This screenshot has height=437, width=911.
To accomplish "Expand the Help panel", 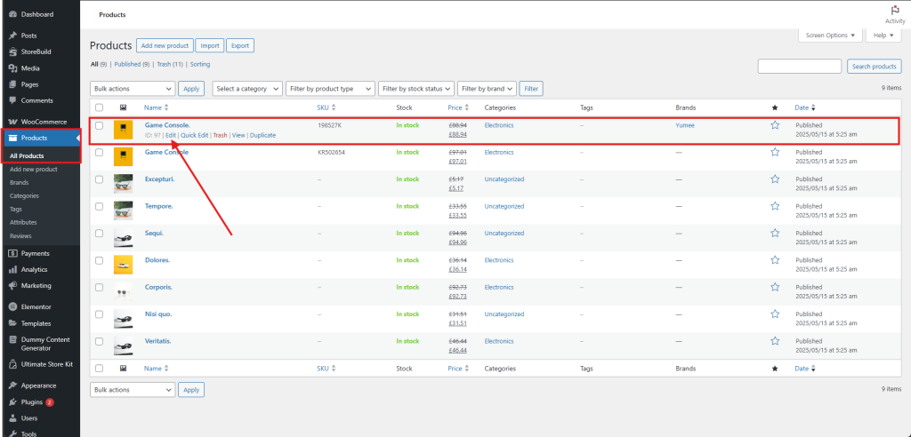I will pos(883,36).
